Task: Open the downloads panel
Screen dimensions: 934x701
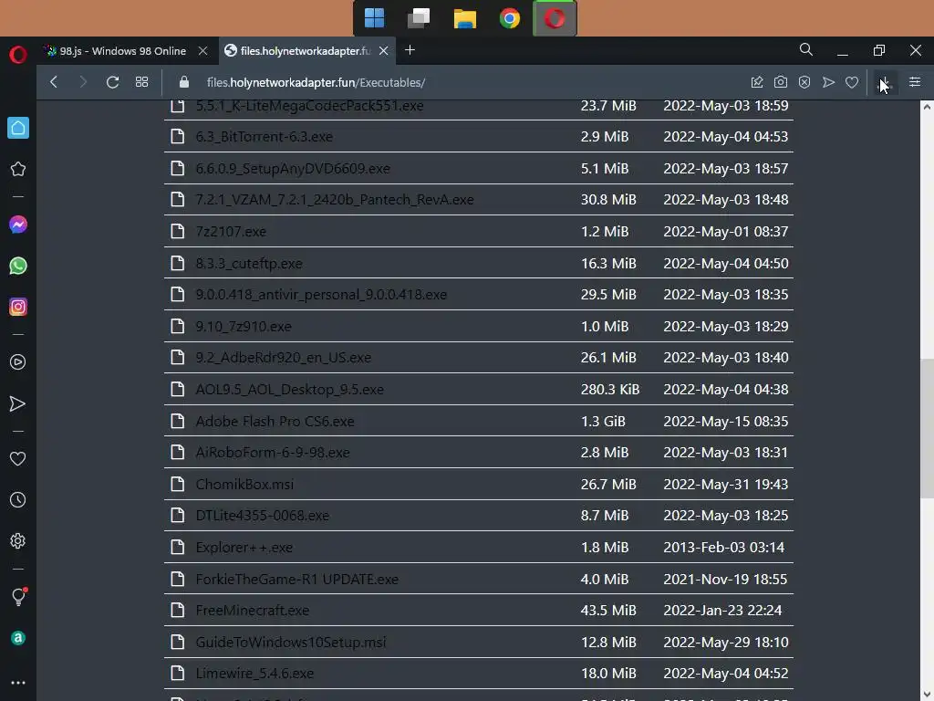Action: (x=885, y=81)
